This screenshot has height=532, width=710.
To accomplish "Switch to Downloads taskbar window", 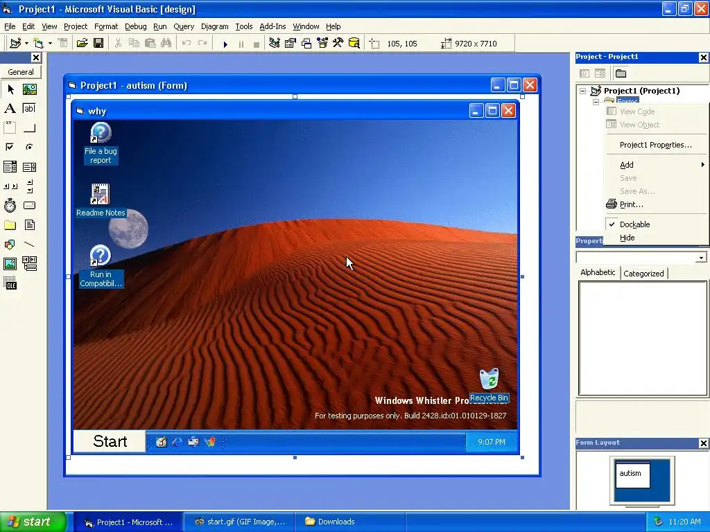I will tap(349, 522).
